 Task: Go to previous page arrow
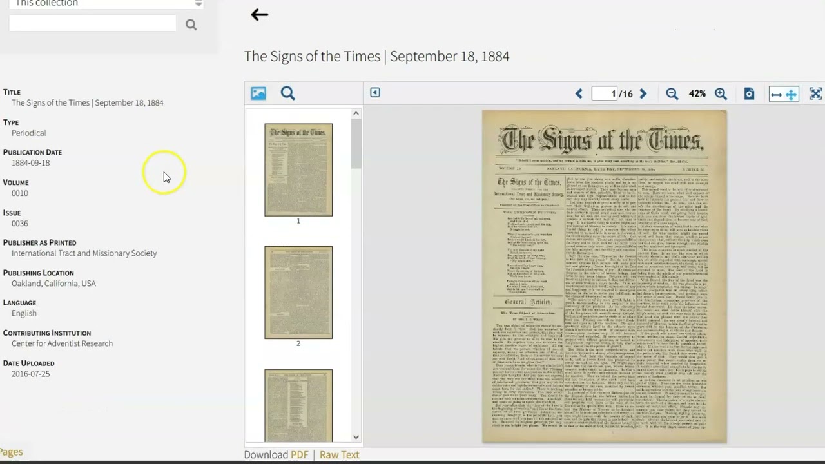coord(579,94)
